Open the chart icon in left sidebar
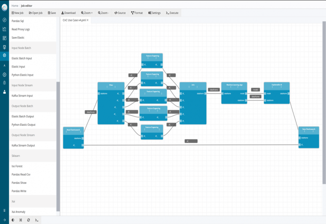Viewport: 326px width, 224px height. [4, 29]
